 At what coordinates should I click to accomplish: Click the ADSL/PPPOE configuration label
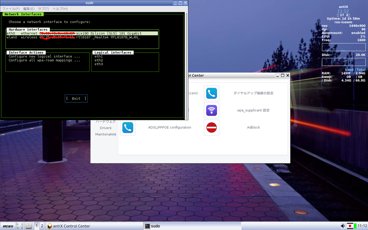(x=170, y=128)
